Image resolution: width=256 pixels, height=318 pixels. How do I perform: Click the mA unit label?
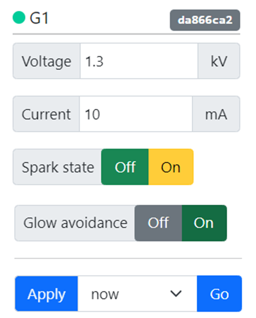(x=216, y=114)
